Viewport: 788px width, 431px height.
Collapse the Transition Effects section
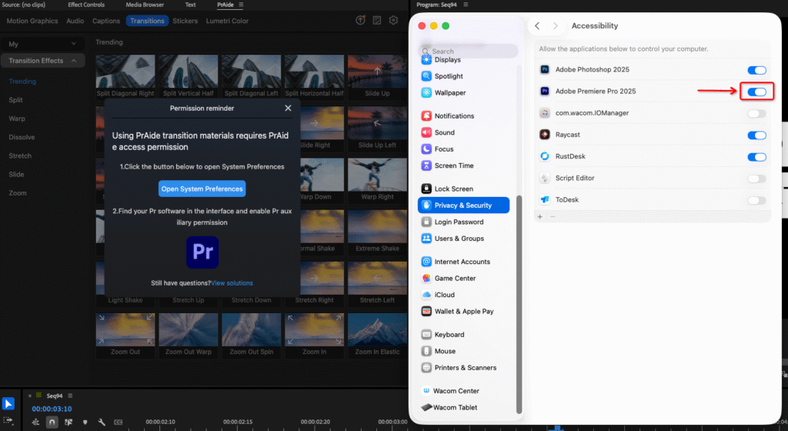(x=42, y=61)
